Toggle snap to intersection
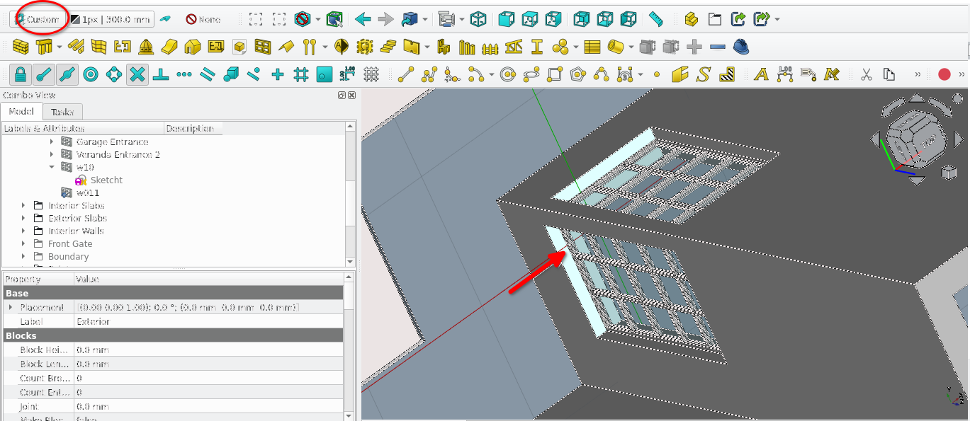Image resolution: width=970 pixels, height=421 pixels. pos(137,74)
